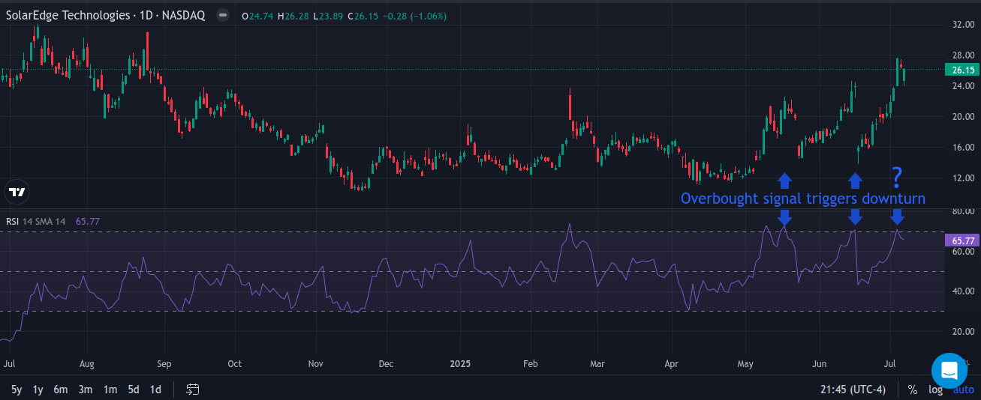981x400 pixels.
Task: Click the 16.00 price scale label
Action: (963, 148)
